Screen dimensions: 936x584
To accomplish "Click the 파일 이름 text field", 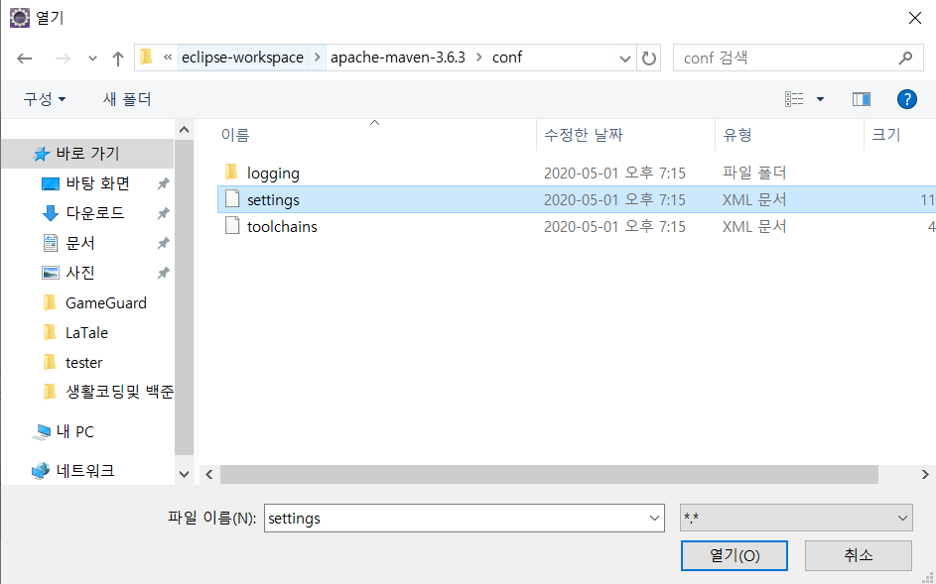I will point(455,519).
